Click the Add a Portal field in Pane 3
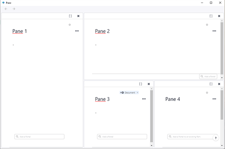The width and height of the screenshot is (225, 149). coord(122,137)
